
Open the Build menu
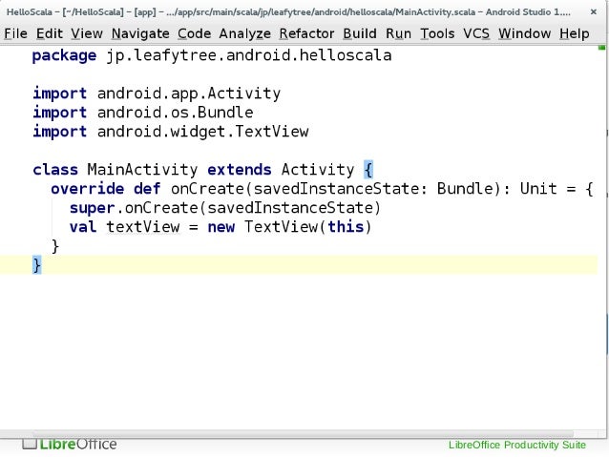pyautogui.click(x=360, y=33)
